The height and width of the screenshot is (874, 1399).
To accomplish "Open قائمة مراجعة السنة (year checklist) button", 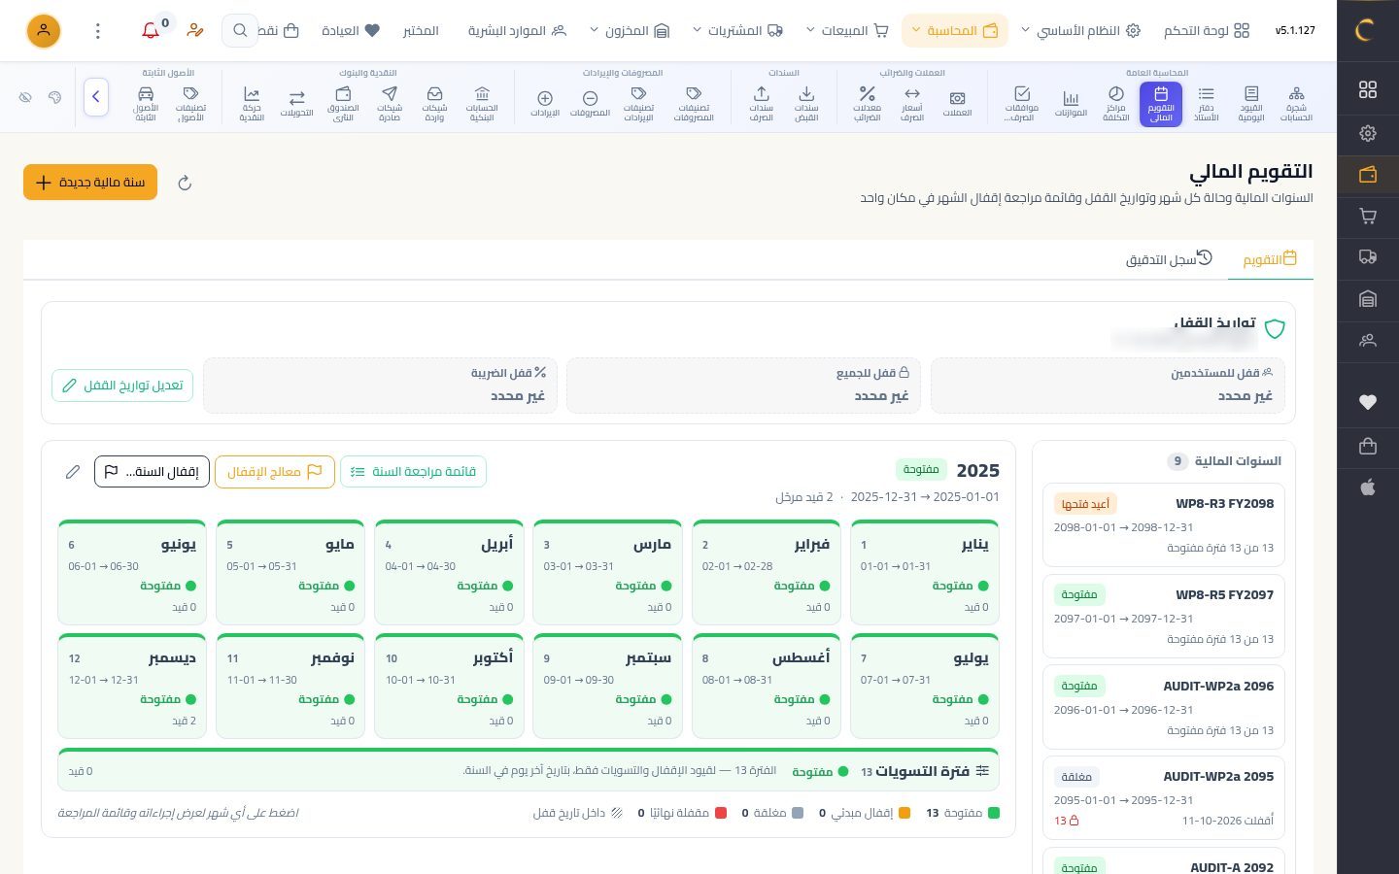I will [413, 472].
